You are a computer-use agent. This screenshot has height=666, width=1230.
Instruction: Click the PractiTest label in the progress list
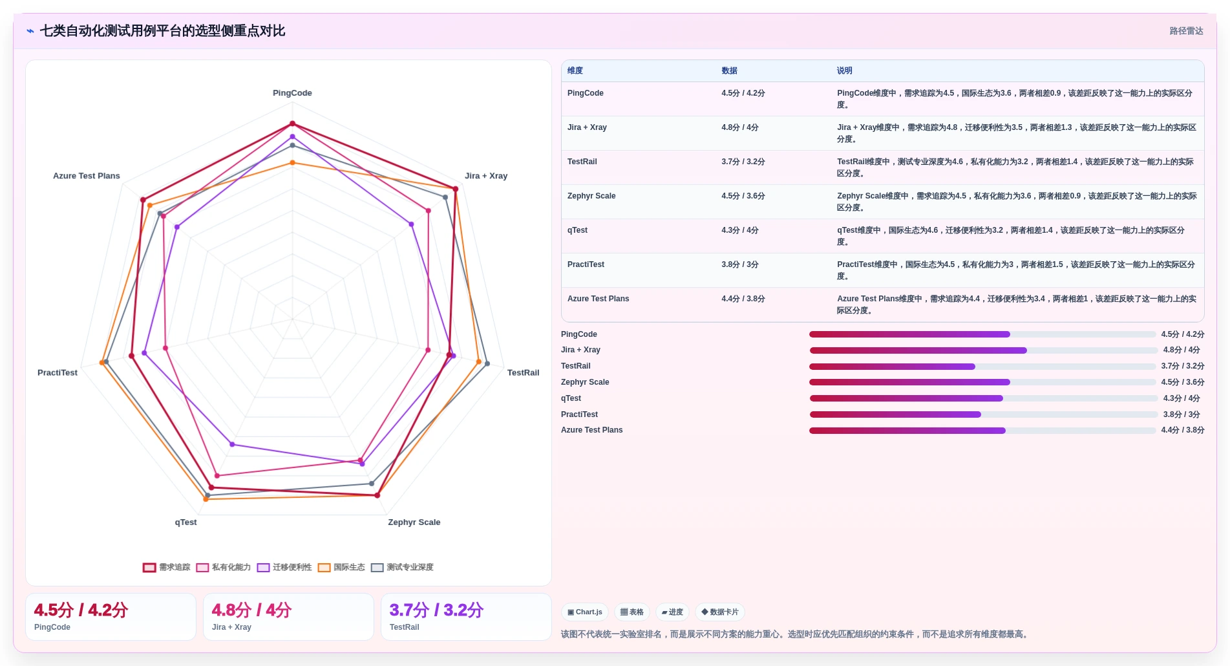tap(579, 414)
